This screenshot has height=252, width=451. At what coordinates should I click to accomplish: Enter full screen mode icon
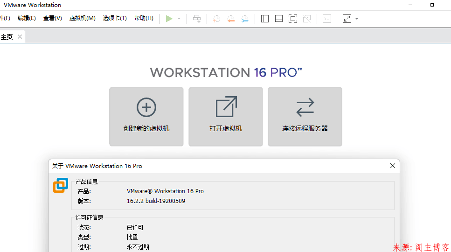click(293, 19)
